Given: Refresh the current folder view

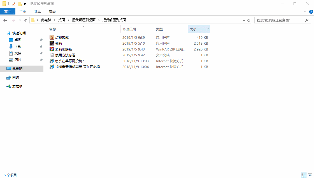Looking at the screenshot, I should pos(248,20).
